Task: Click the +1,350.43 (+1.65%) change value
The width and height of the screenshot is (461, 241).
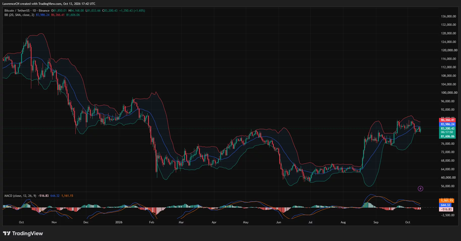Action: click(132, 11)
